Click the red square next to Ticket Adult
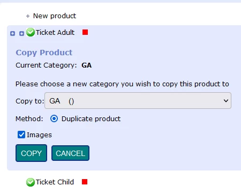The image size is (241, 193). pyautogui.click(x=85, y=32)
